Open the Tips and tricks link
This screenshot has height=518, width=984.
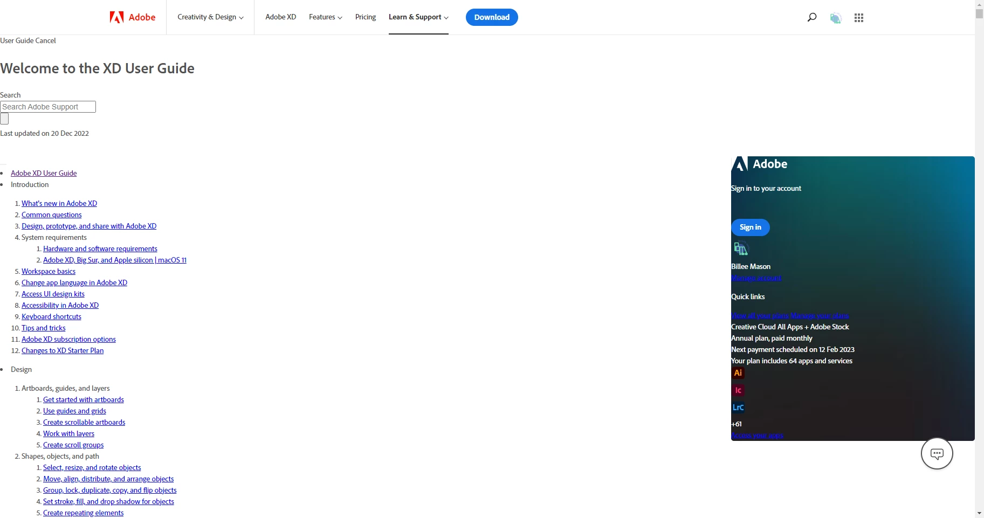point(44,328)
